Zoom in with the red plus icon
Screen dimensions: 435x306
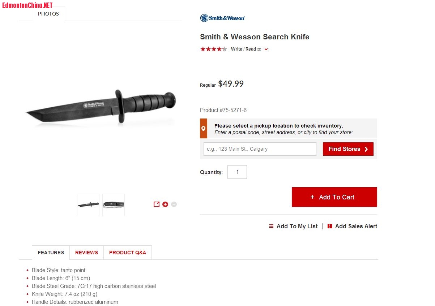[x=165, y=204]
